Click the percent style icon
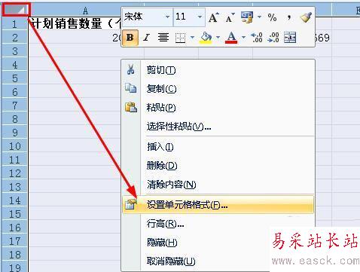Image resolution: width=360 pixels, height=272 pixels. [272, 17]
